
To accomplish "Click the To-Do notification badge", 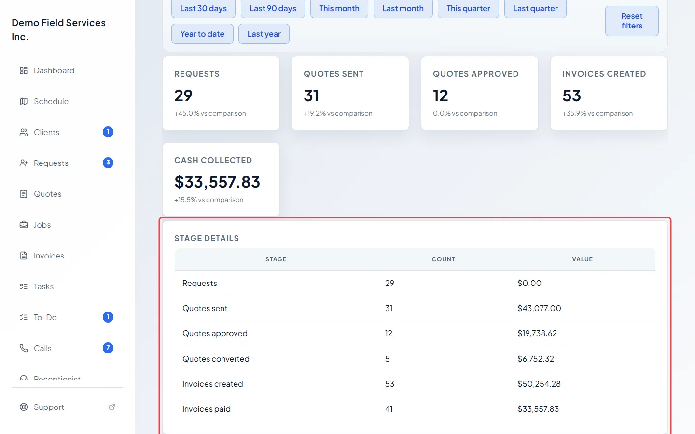I will coord(108,317).
